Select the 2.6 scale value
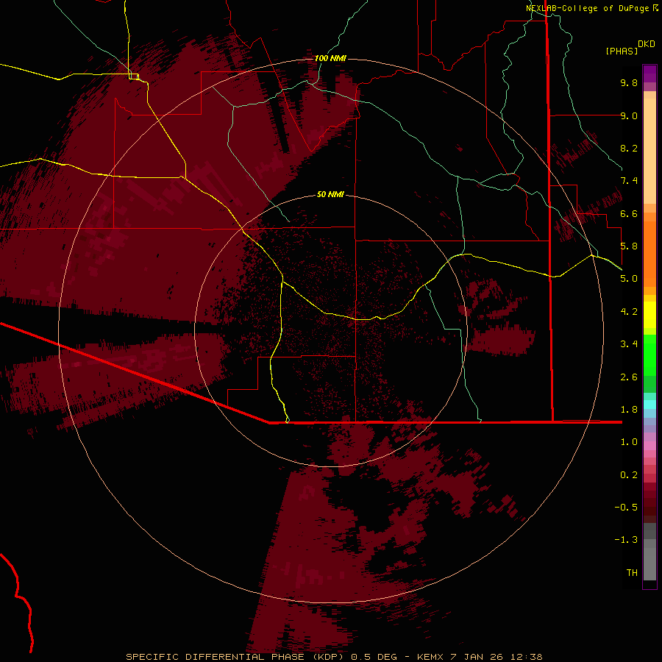Image resolution: width=662 pixels, height=662 pixels. (629, 377)
